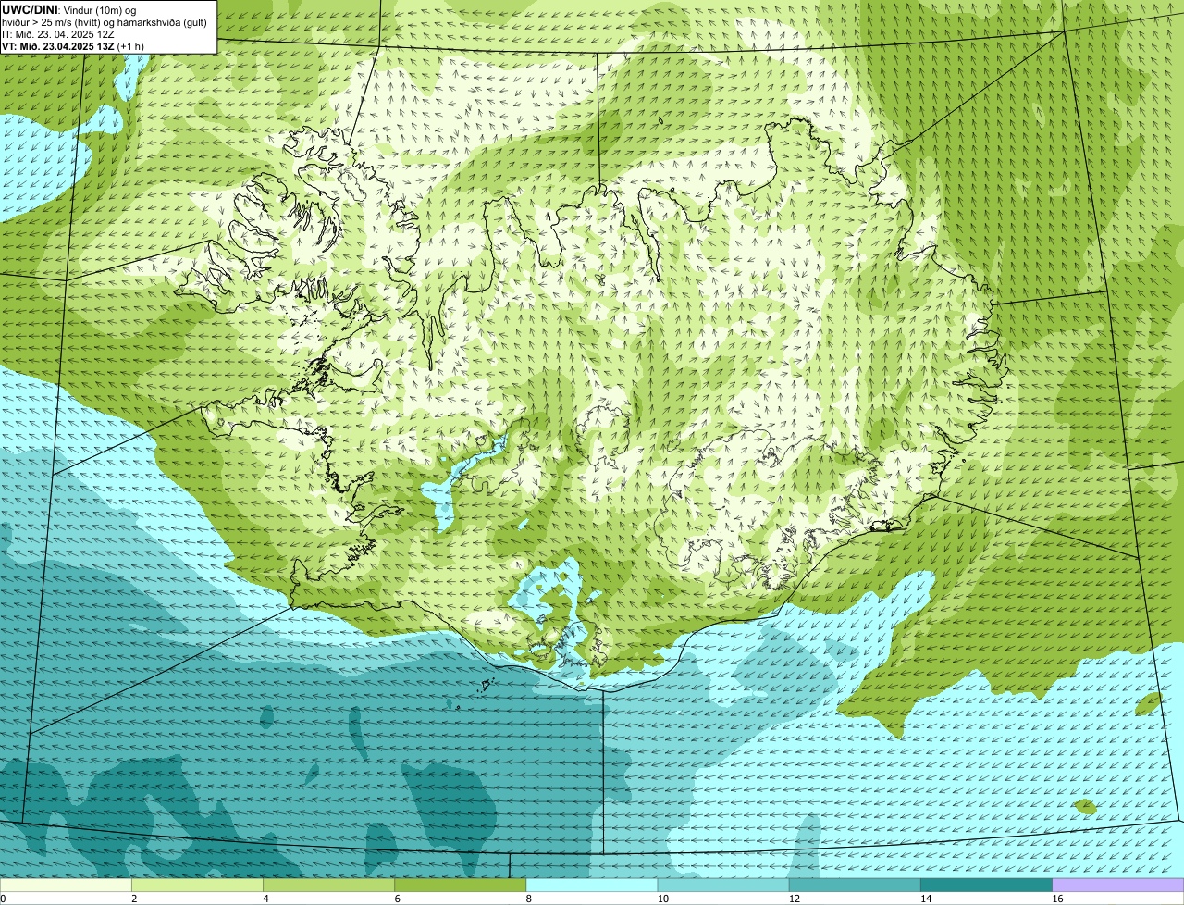Click the legend tick label '4'
This screenshot has width=1184, height=905.
coord(265,899)
